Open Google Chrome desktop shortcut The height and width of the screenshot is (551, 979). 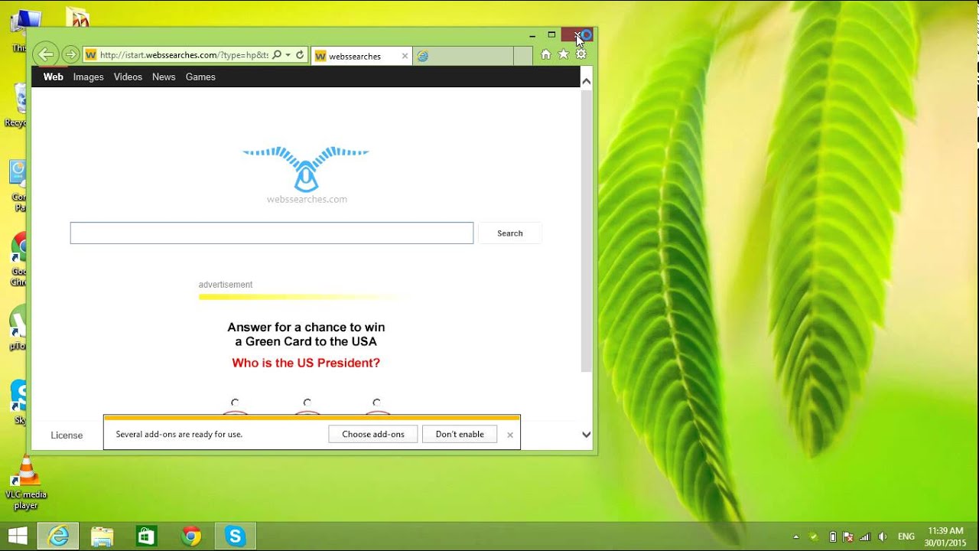[x=19, y=259]
